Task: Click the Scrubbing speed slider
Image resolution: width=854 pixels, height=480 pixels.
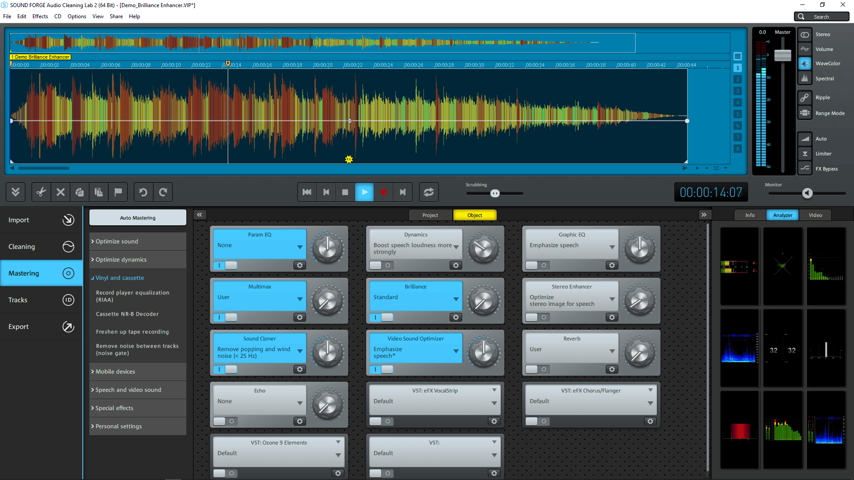Action: click(495, 193)
